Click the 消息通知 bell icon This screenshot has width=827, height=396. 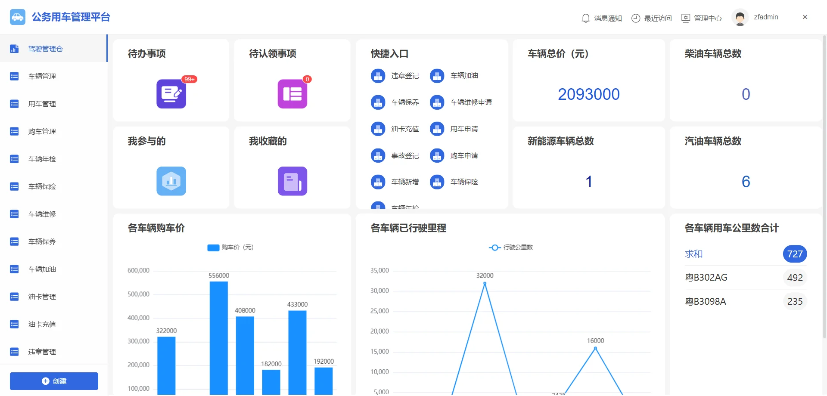pyautogui.click(x=586, y=18)
